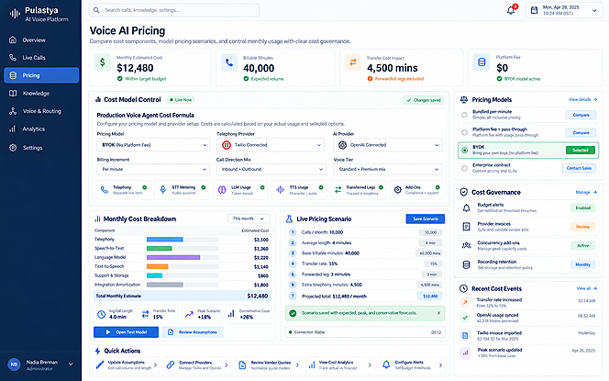Screen dimensions: 609x381
Task: Open the Voice Tier dropdown
Action: coord(388,170)
